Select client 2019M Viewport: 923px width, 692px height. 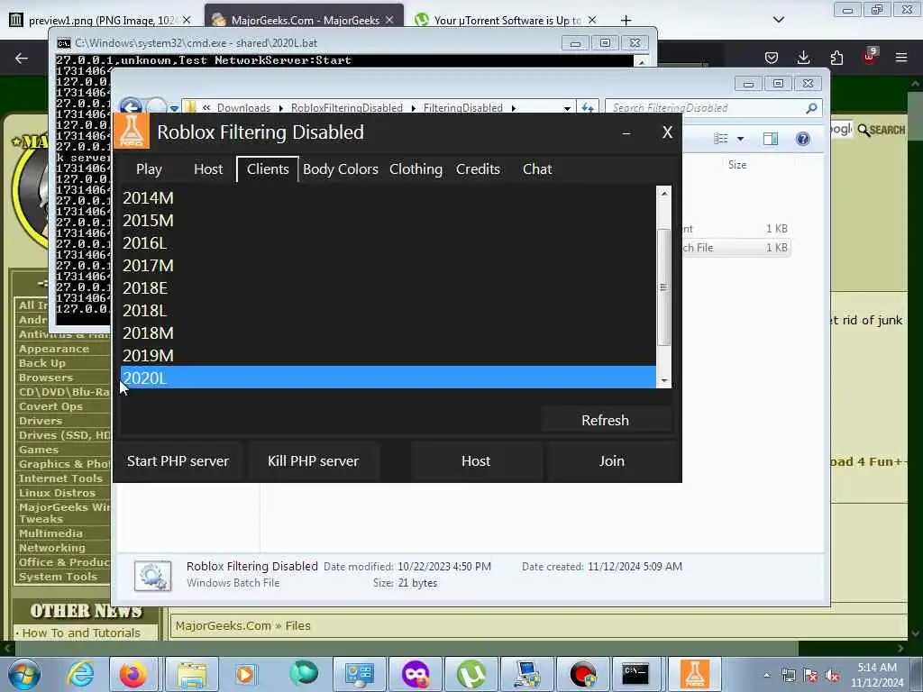(388, 355)
